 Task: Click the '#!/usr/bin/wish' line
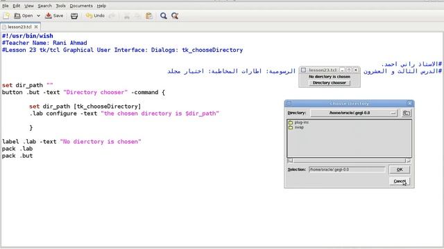pos(28,36)
